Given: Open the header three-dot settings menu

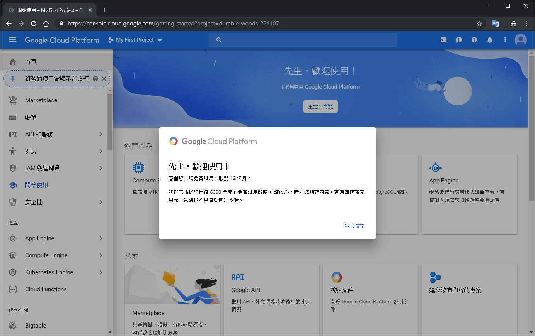Looking at the screenshot, I should [x=505, y=40].
